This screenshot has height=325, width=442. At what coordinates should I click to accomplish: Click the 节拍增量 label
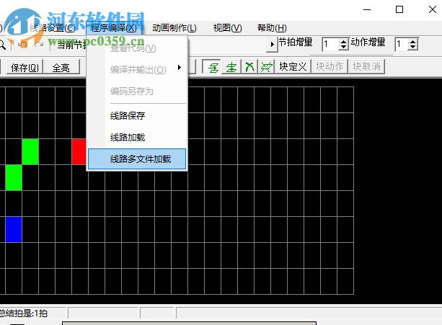click(296, 43)
